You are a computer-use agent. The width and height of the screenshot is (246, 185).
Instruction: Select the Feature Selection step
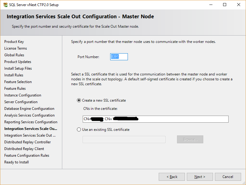click(18, 82)
